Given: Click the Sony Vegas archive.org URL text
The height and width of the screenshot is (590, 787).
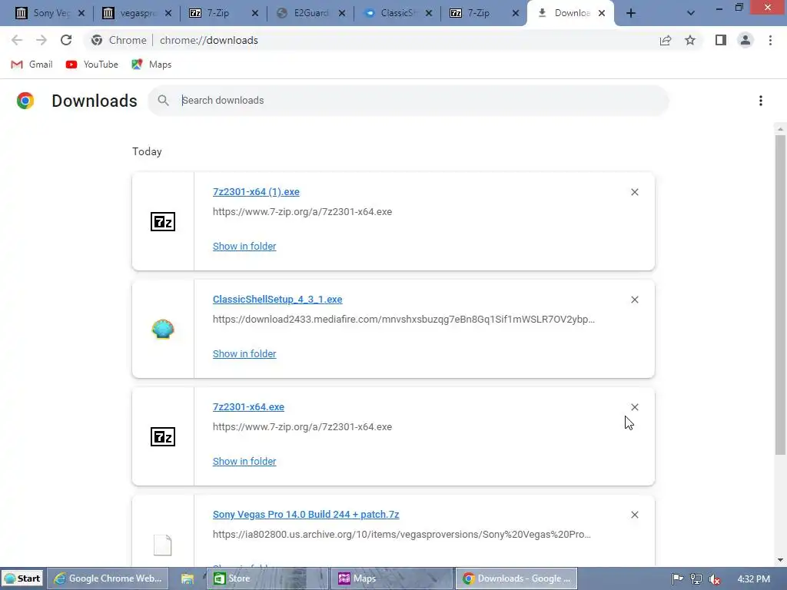Looking at the screenshot, I should [401, 535].
